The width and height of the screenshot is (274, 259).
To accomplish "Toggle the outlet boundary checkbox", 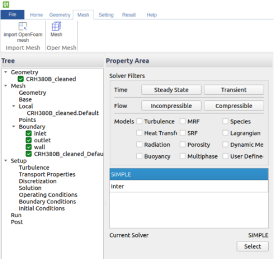I will pos(28,140).
